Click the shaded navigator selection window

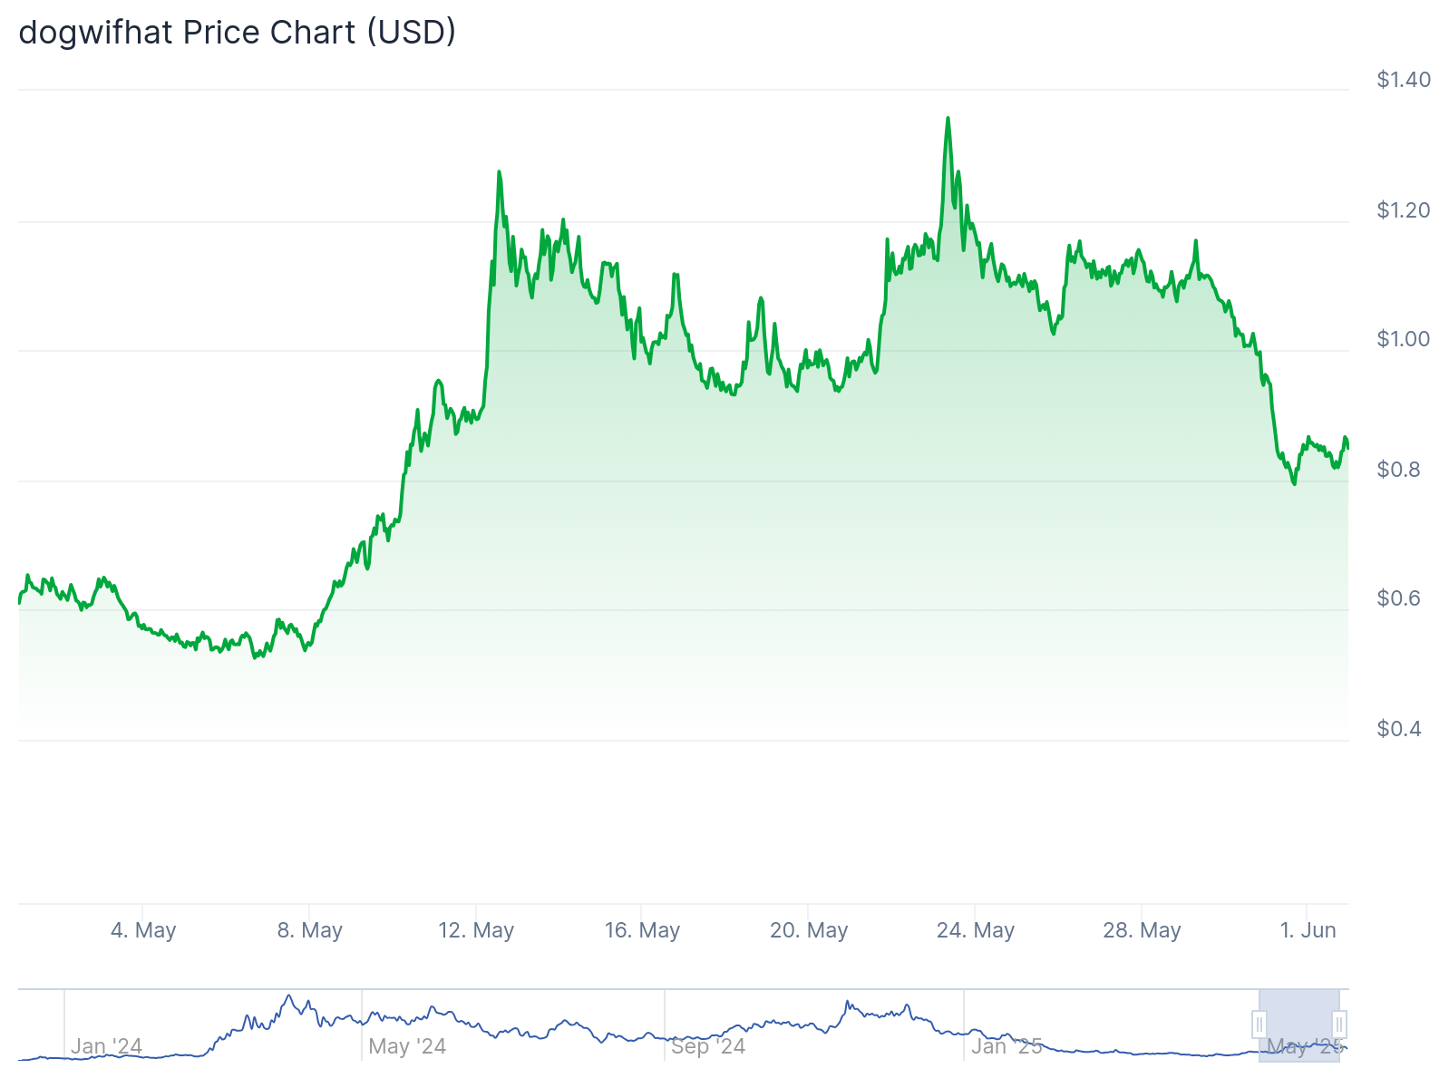tap(1298, 1025)
